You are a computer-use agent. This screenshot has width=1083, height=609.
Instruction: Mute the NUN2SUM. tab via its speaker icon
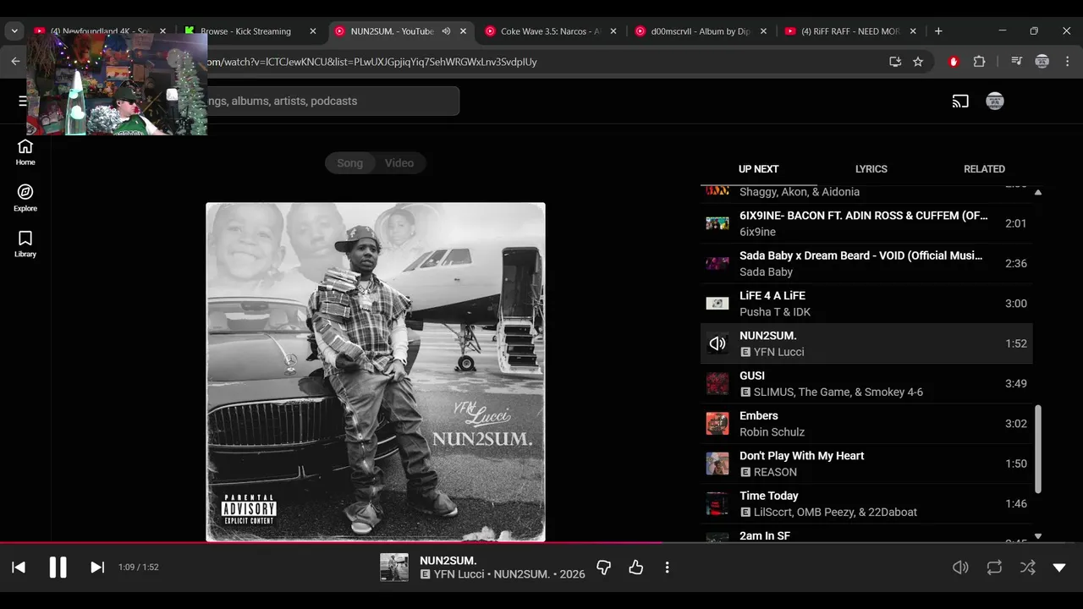(446, 31)
